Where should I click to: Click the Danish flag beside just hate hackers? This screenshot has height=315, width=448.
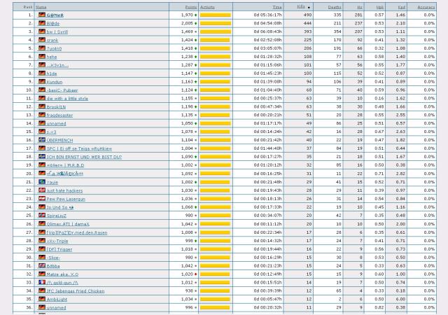coord(41,190)
